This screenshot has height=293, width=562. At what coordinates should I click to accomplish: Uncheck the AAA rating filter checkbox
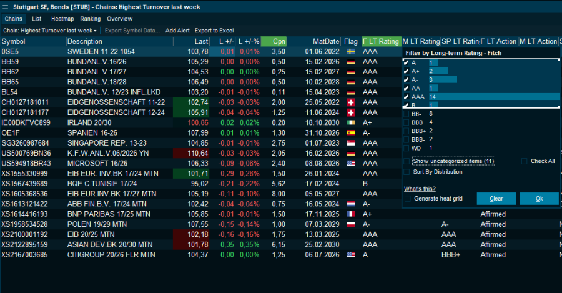(408, 97)
